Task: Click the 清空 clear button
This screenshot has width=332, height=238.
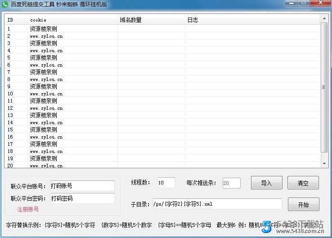Action: pyautogui.click(x=303, y=183)
